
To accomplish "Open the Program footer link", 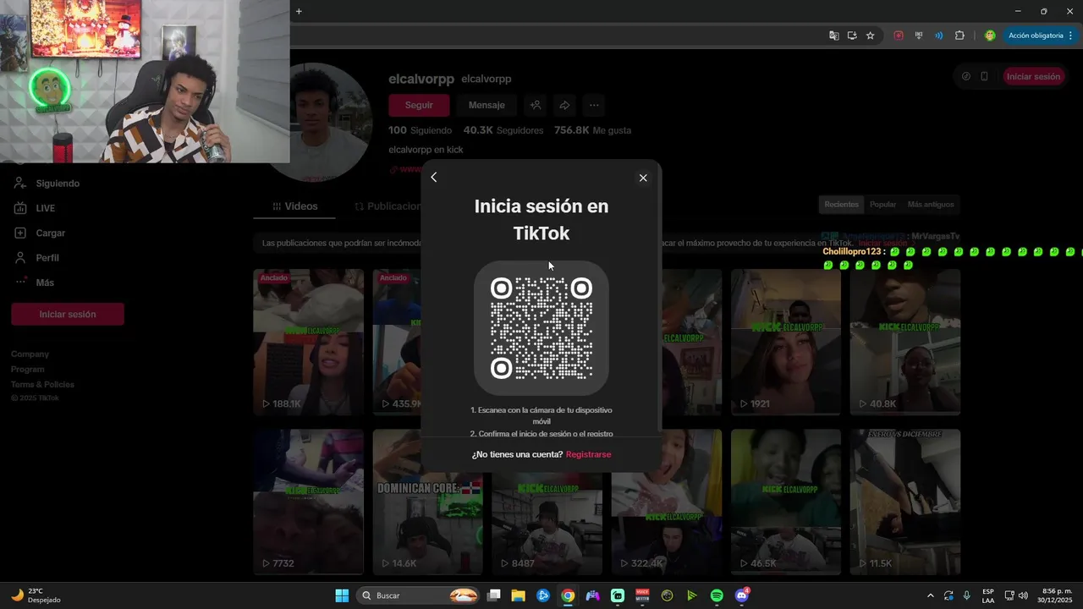I will point(28,370).
